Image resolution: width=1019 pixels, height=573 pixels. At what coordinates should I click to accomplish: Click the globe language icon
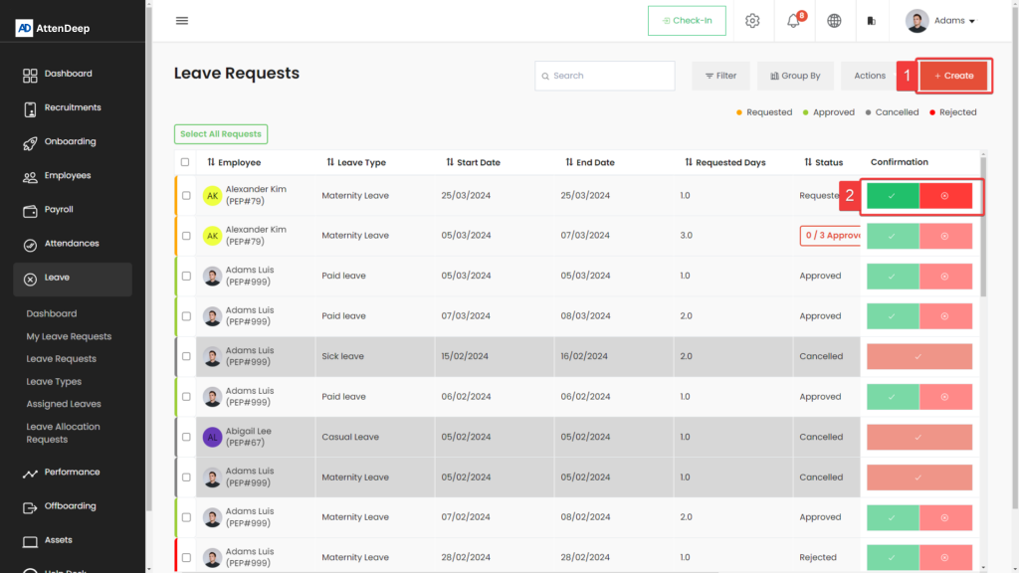tap(834, 21)
